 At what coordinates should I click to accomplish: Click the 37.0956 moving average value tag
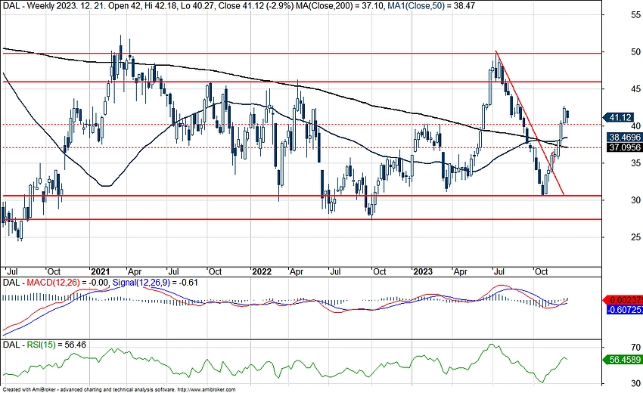click(623, 147)
